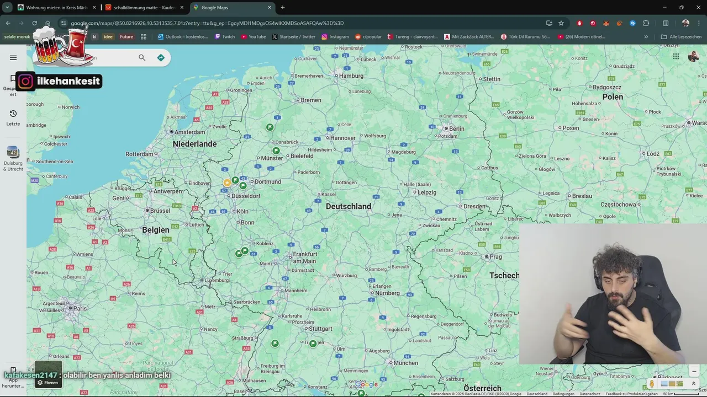Screen dimensions: 707x397
Task: Click the install app icon in address bar
Action: tap(549, 23)
